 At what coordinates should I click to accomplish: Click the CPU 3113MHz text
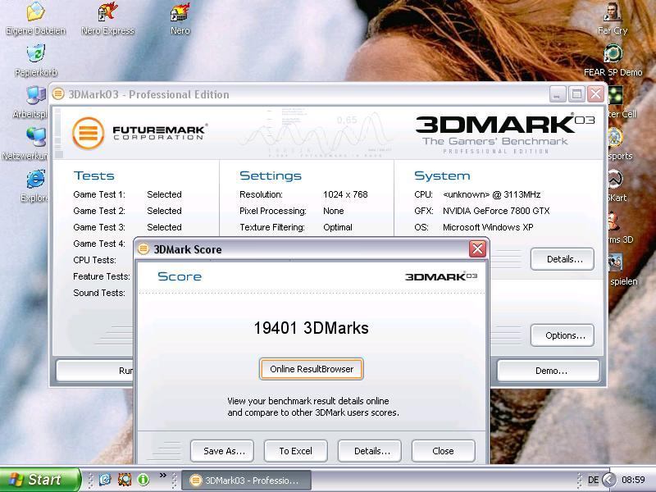pos(492,194)
